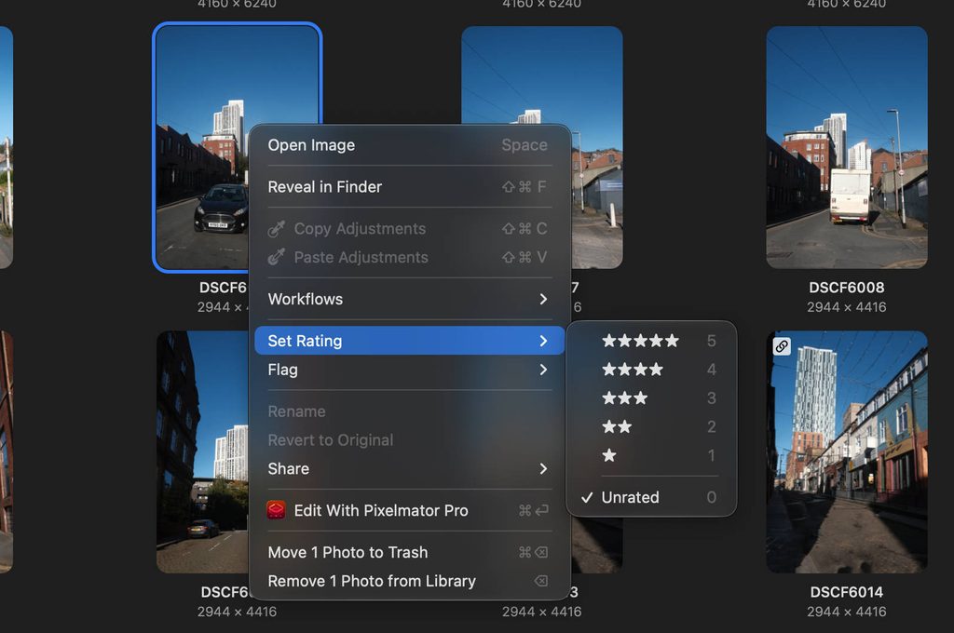This screenshot has width=954, height=633.
Task: Click the Set Rating submenu chevron
Action: point(543,341)
